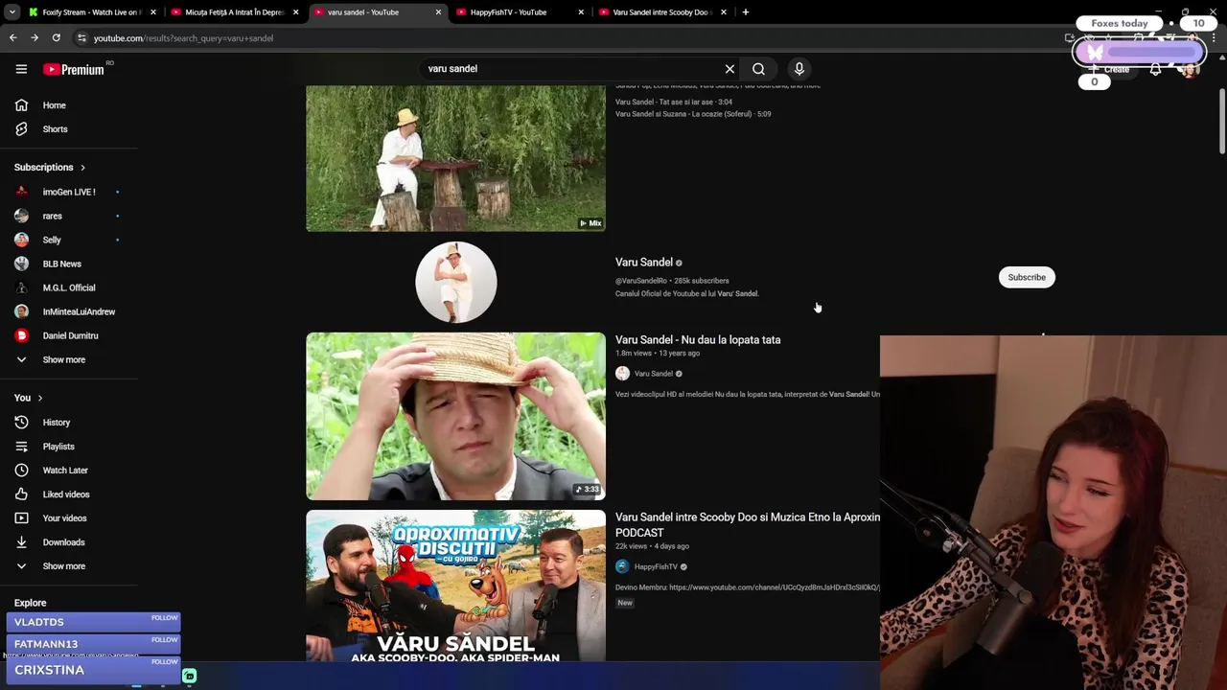Switch to Foxify Stream browser tab

click(91, 12)
